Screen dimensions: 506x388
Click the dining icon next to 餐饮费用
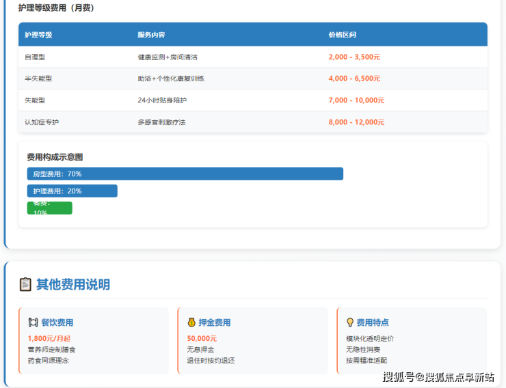[x=33, y=322]
